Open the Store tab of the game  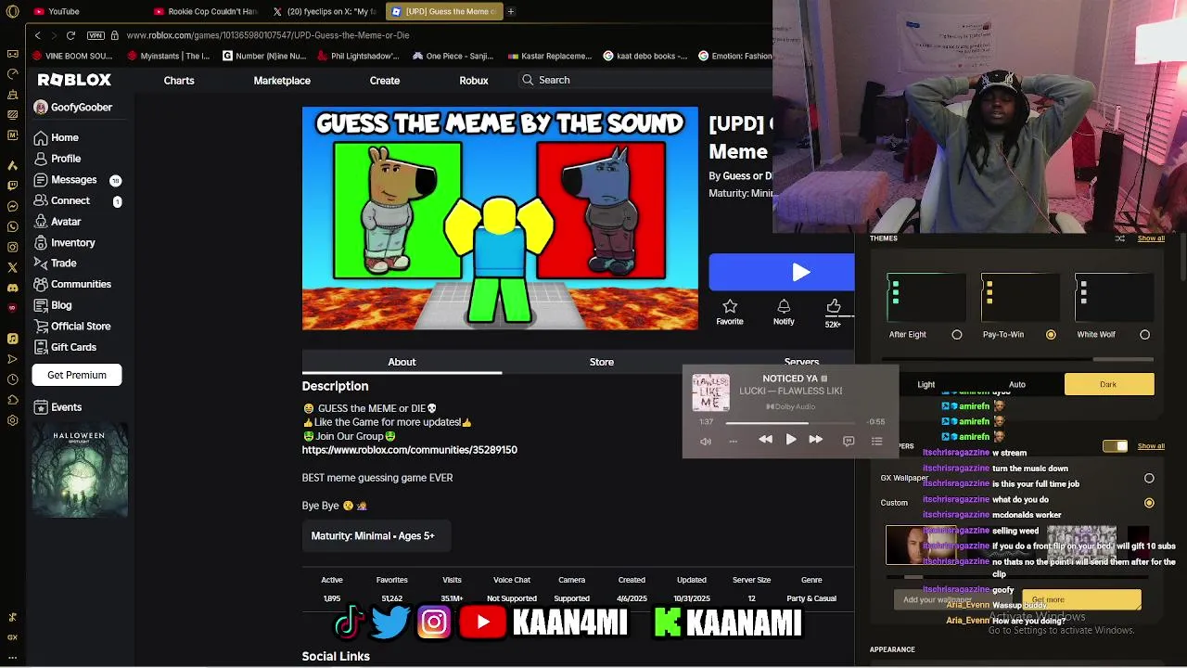tap(602, 362)
